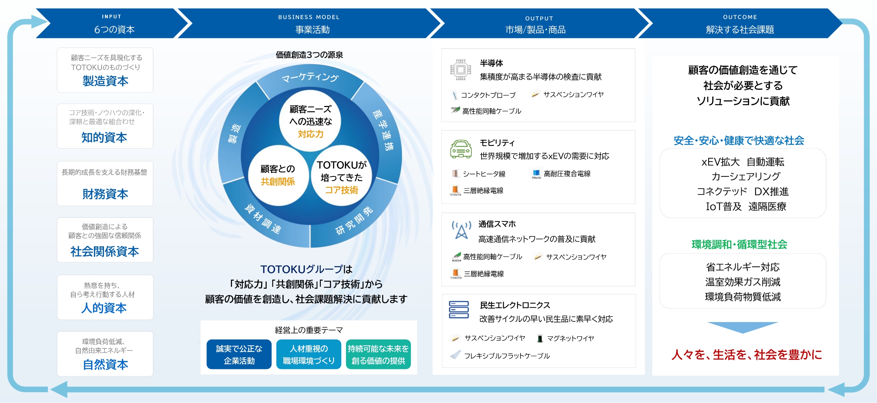The height and width of the screenshot is (403, 877).
Task: Click the antenna tower icon beside 通信スマホ
Action: click(461, 230)
